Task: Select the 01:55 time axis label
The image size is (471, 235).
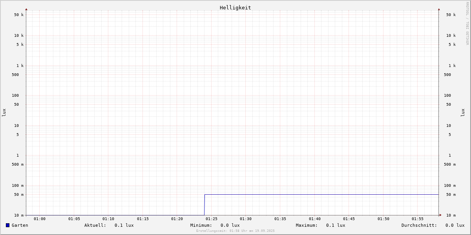Action: [418, 219]
